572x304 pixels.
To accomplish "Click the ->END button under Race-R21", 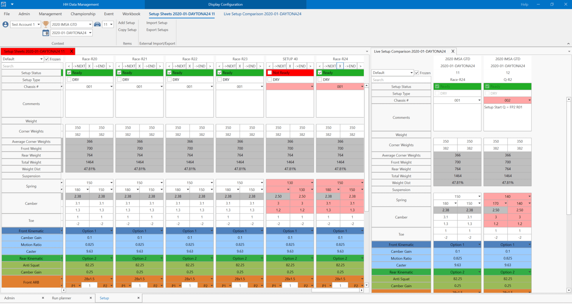I will click(x=150, y=66).
